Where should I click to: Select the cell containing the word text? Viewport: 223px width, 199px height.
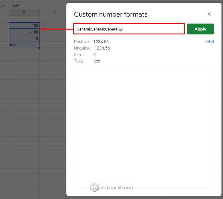[x=24, y=45]
